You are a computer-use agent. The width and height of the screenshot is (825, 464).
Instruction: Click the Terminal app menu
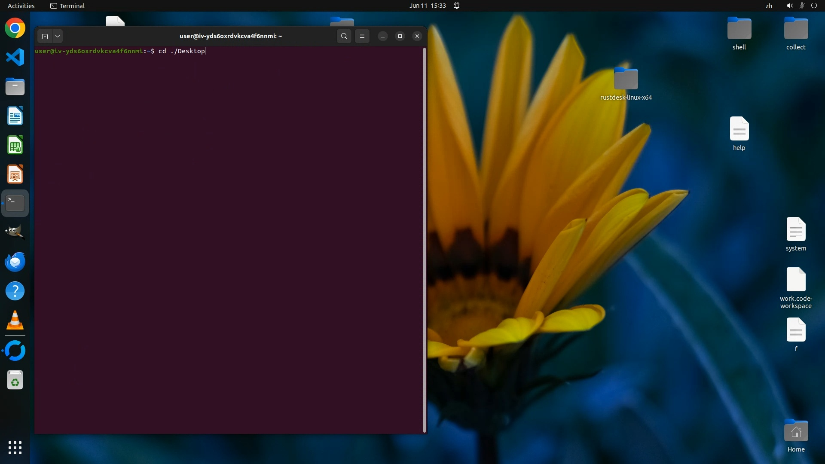(x=67, y=6)
